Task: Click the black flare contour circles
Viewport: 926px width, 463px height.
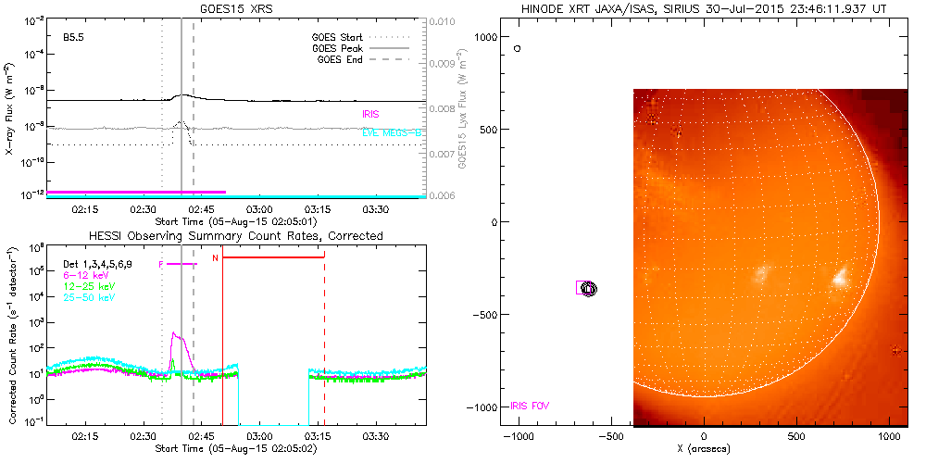Action: pos(589,288)
